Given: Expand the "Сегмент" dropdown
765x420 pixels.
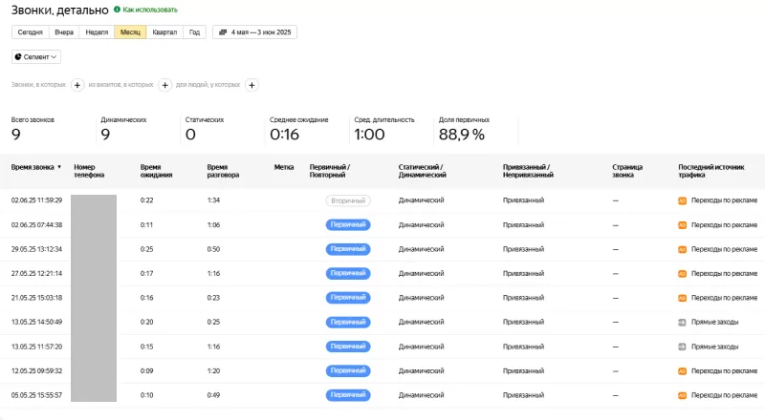Looking at the screenshot, I should [x=36, y=57].
